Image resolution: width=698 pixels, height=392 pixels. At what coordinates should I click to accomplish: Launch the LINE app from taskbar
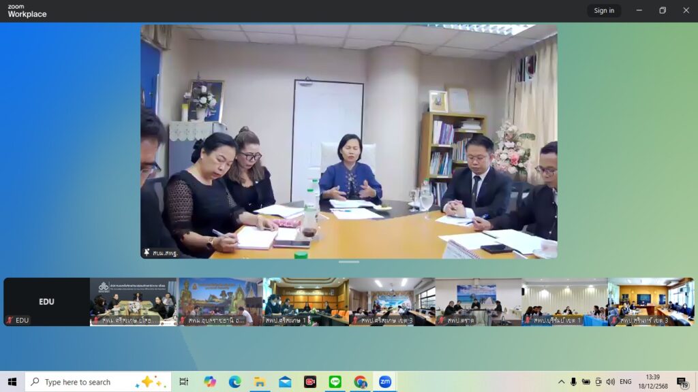[335, 382]
